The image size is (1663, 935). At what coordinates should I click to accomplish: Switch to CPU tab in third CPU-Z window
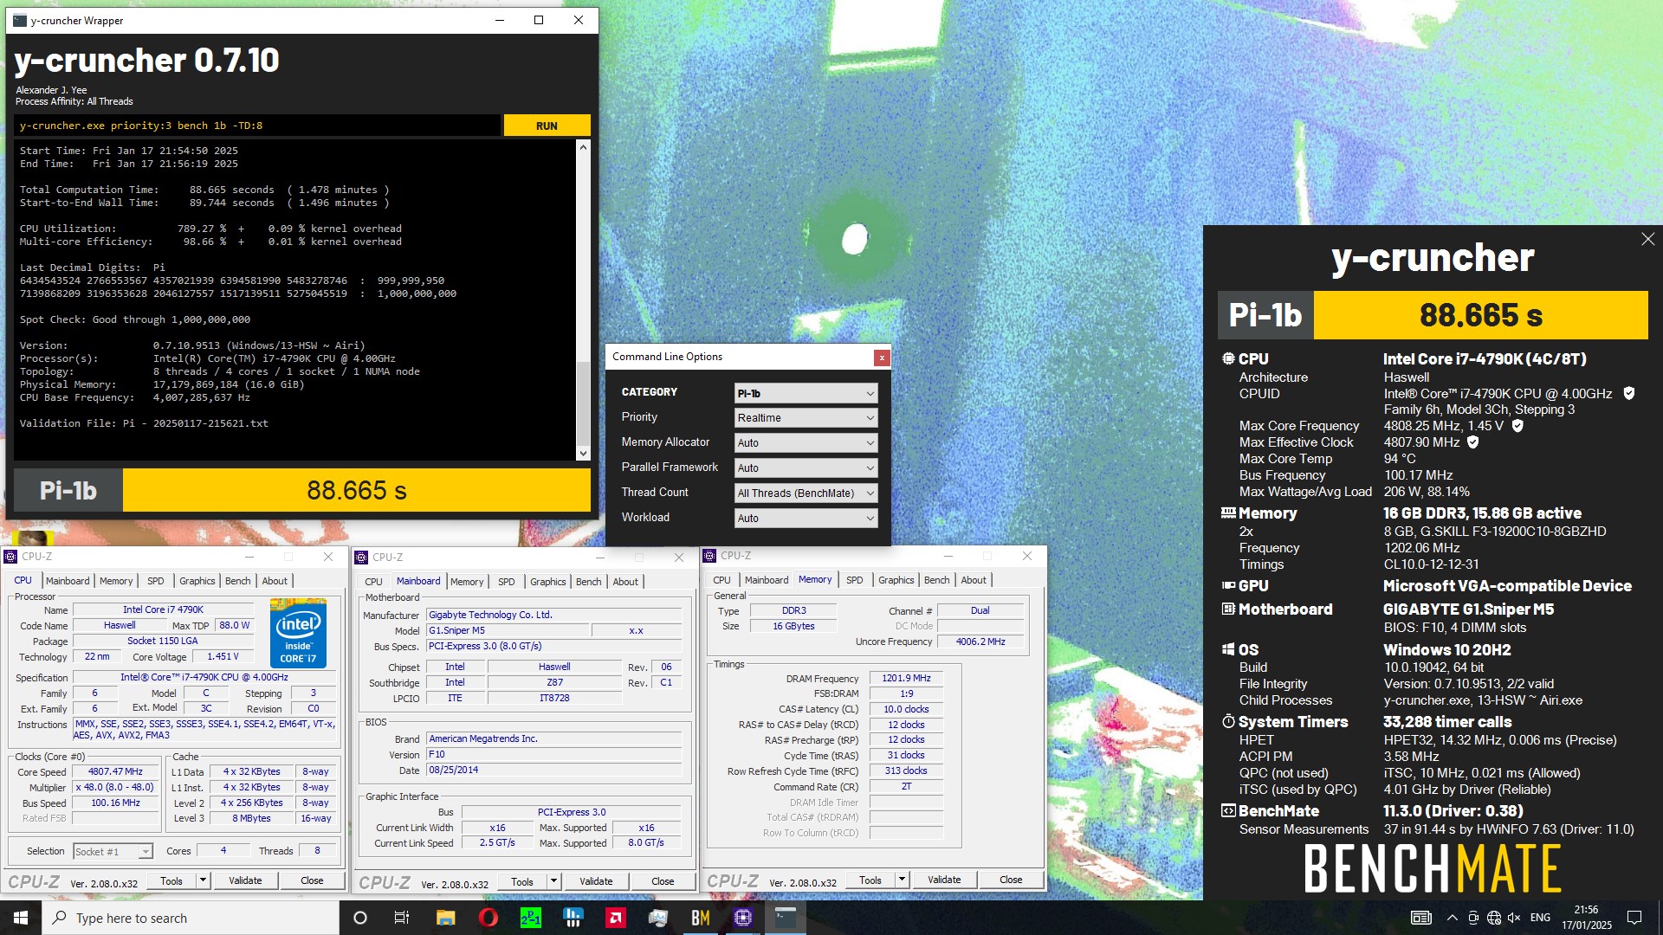(722, 580)
